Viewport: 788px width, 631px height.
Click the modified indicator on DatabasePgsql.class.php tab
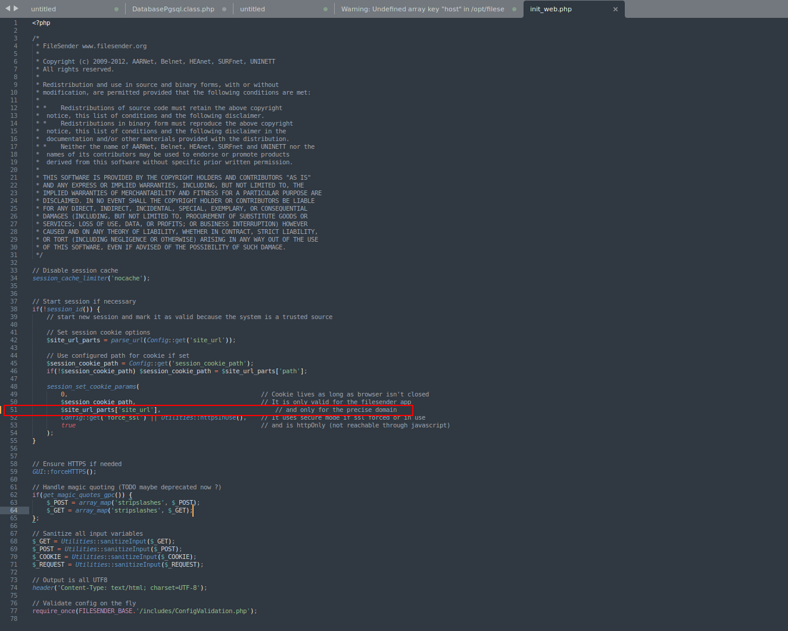coord(223,9)
